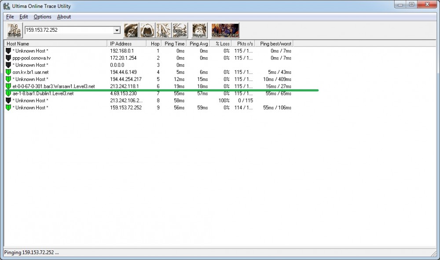Click the Stop all toolbar icon

[199, 30]
